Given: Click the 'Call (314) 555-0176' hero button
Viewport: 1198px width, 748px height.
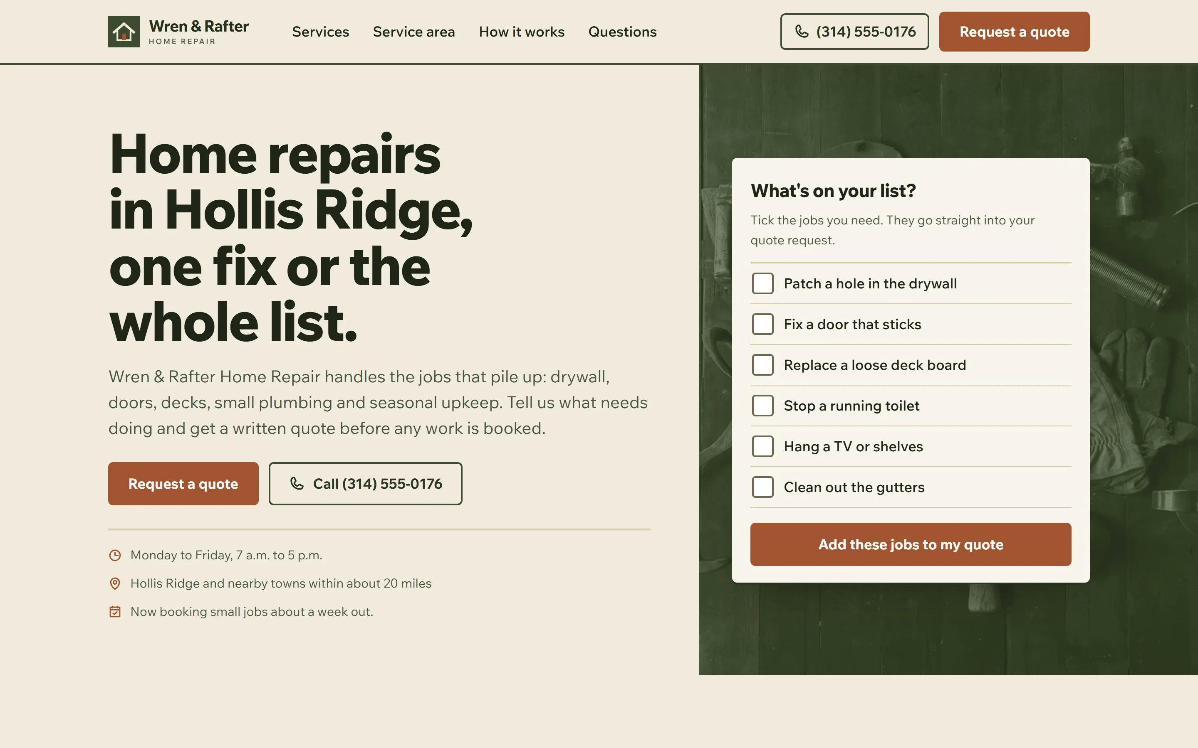Looking at the screenshot, I should tap(365, 483).
